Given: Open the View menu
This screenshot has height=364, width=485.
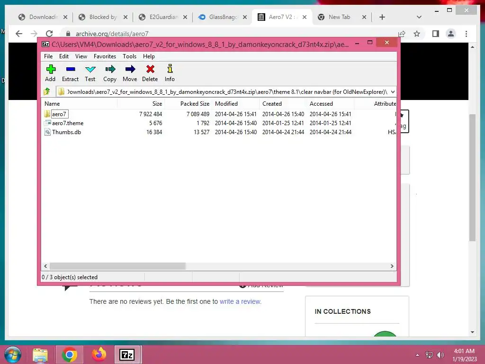Looking at the screenshot, I should point(81,56).
